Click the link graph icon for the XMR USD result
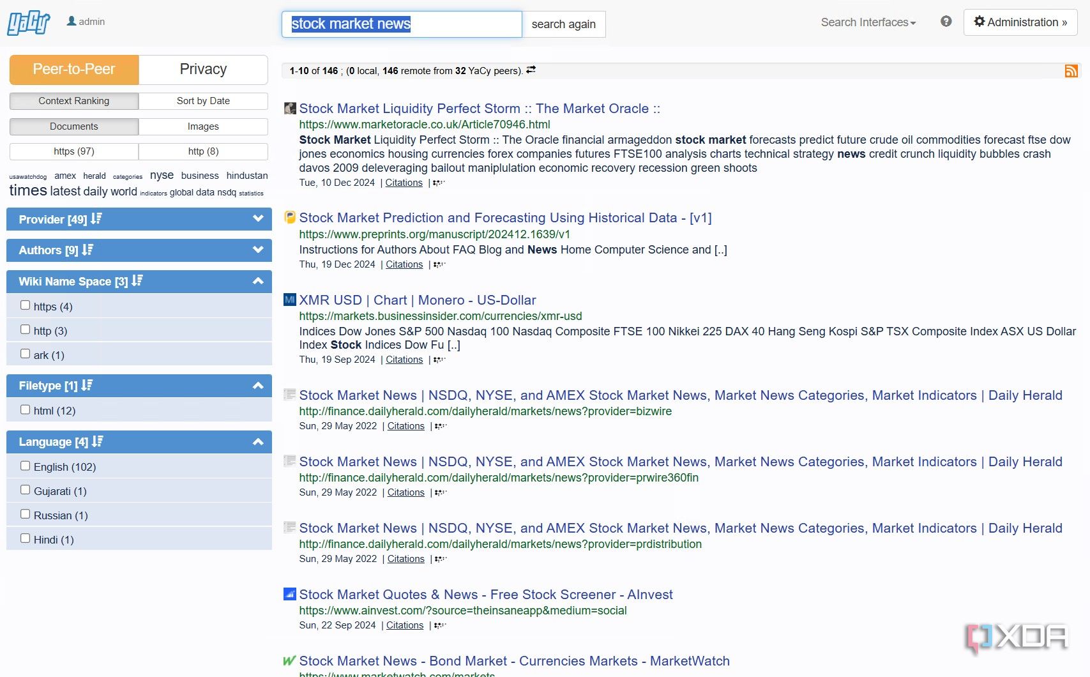This screenshot has width=1090, height=677. [x=439, y=360]
